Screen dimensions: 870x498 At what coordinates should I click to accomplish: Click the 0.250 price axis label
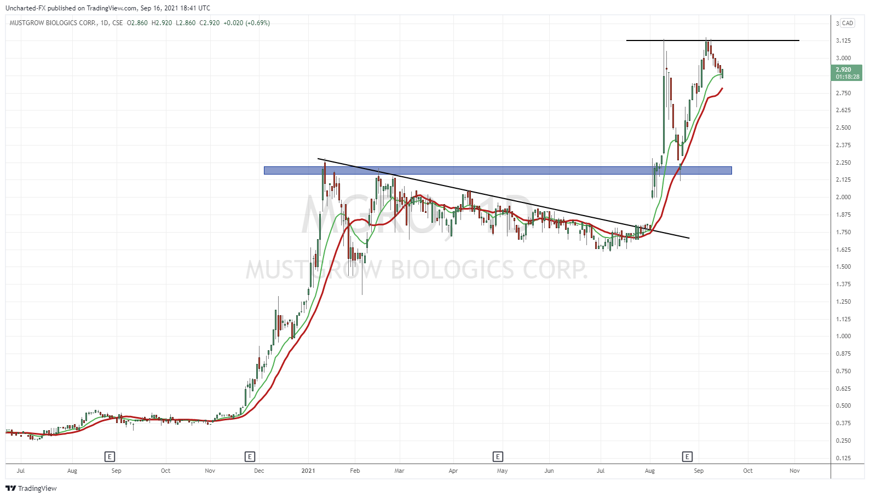point(843,441)
